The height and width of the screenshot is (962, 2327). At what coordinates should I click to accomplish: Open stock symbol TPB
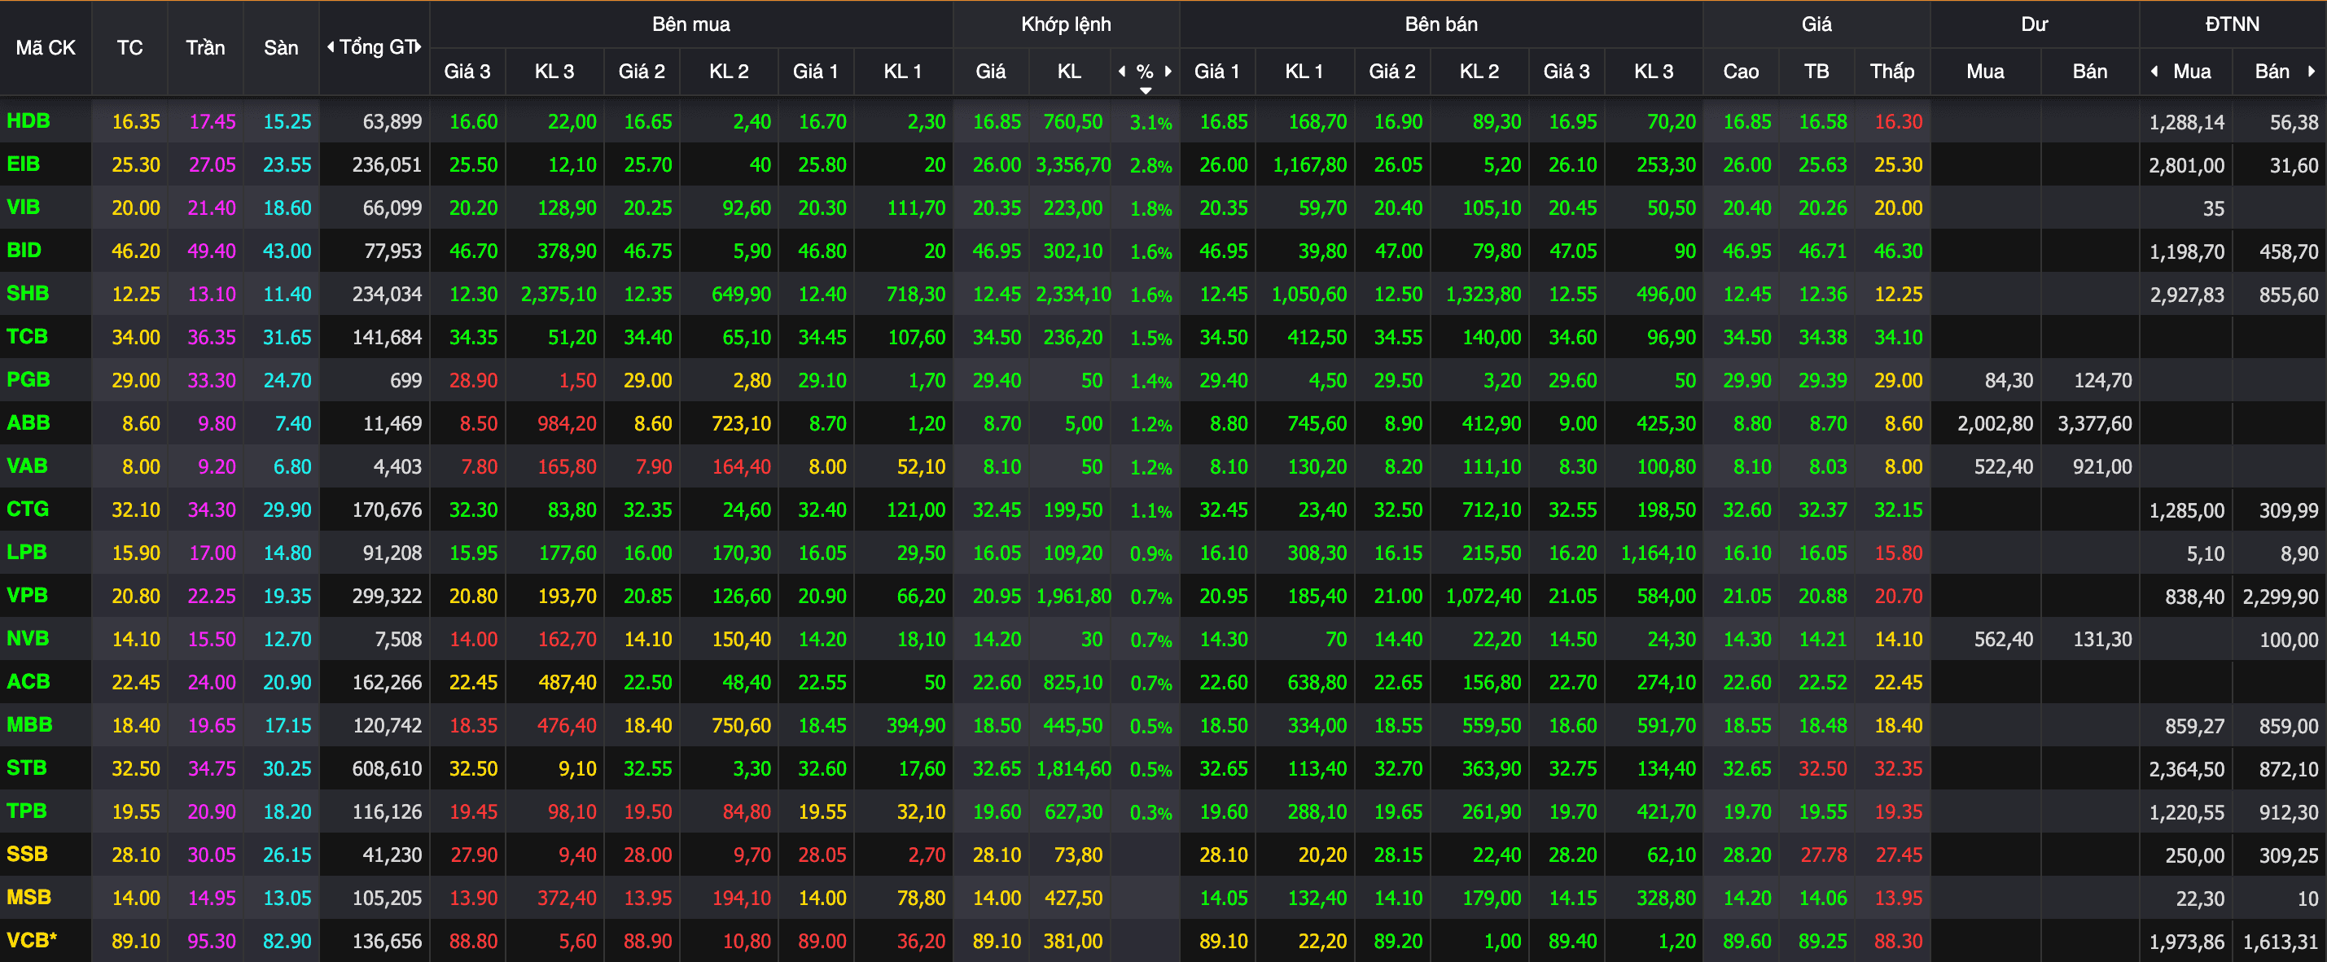[27, 811]
